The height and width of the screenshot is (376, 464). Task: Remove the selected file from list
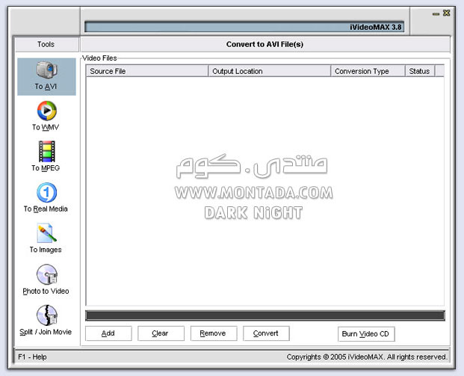pos(213,333)
